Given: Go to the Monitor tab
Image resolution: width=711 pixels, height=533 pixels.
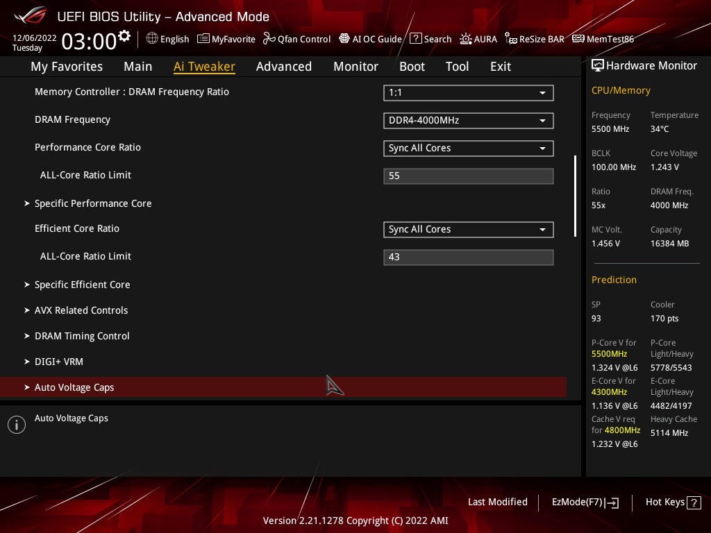Looking at the screenshot, I should 356,67.
